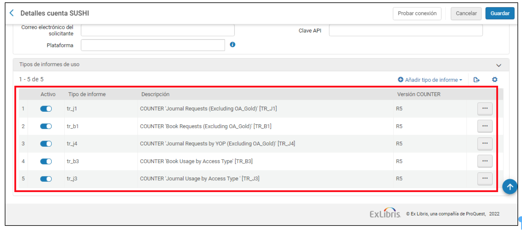
Task: Open row actions menu for tr_b1
Action: point(485,126)
